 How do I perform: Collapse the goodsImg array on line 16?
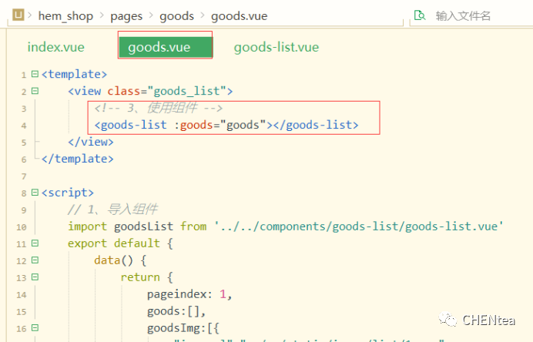click(35, 328)
